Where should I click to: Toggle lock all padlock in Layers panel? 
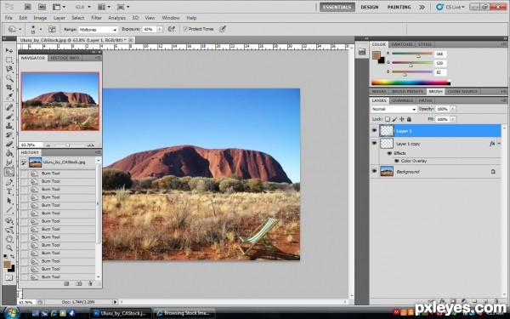point(409,119)
